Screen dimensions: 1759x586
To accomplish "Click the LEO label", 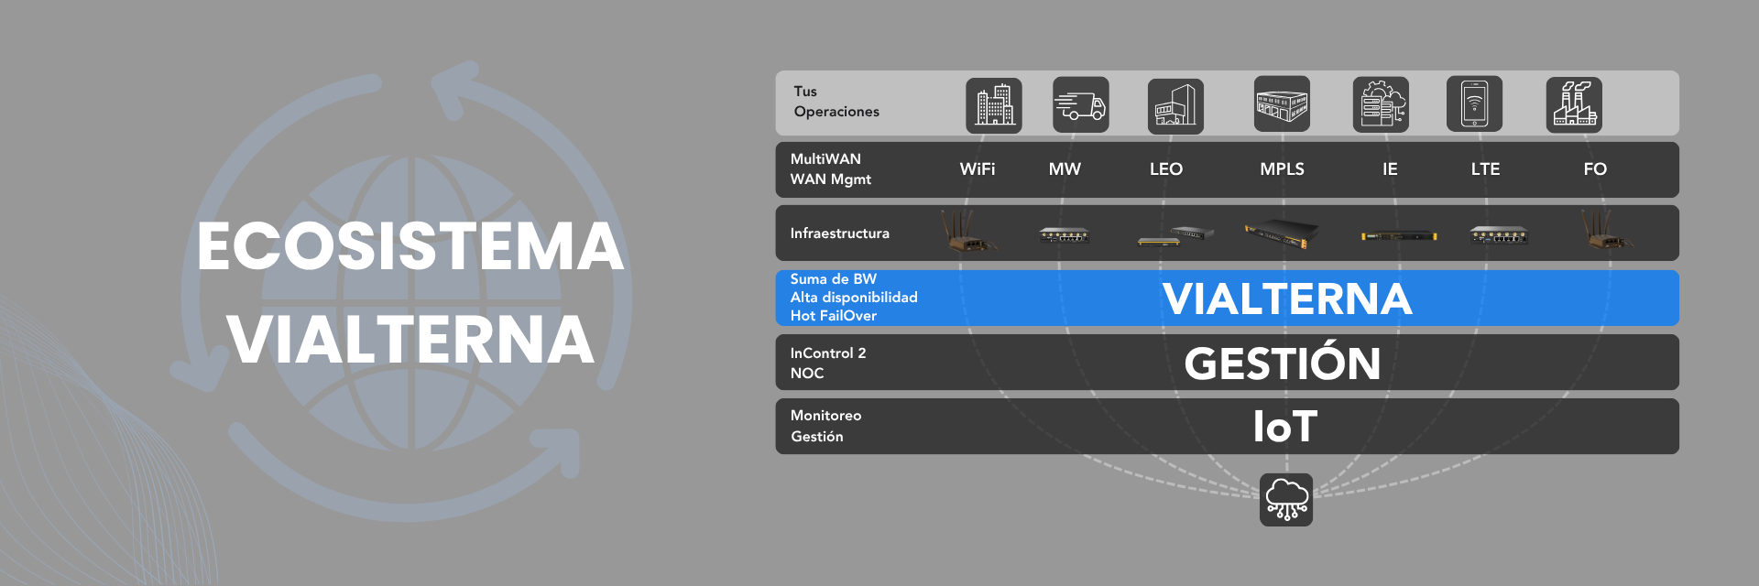I will pos(1166,169).
